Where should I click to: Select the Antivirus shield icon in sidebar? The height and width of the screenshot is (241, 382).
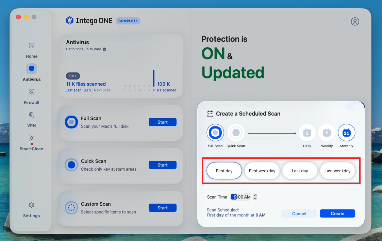(x=32, y=69)
